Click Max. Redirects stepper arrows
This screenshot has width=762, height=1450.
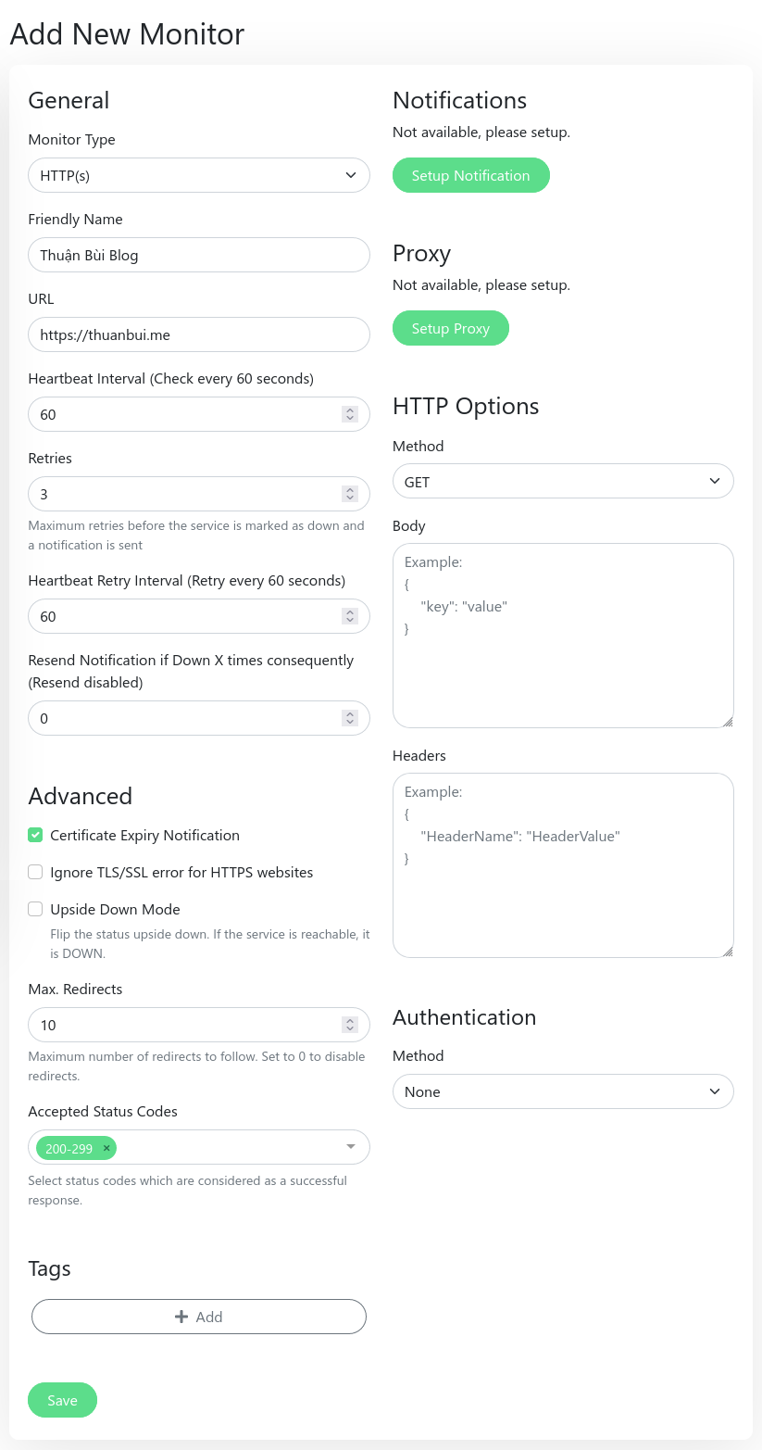click(x=349, y=1025)
